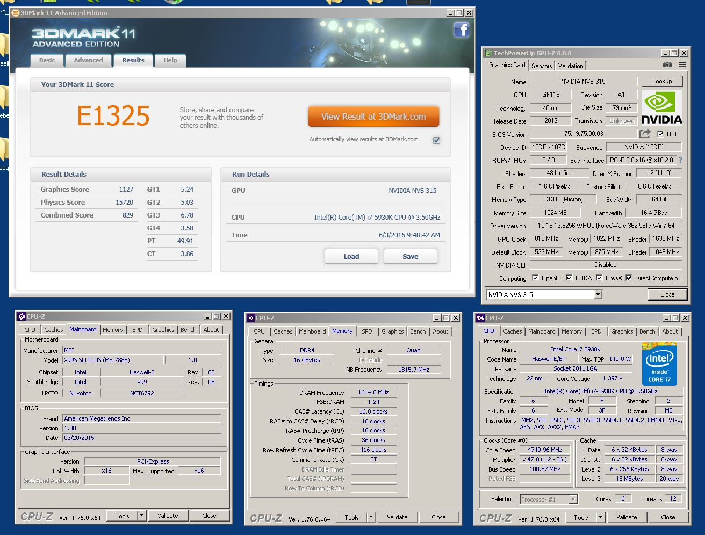Click the Graphics Score value 1127

[x=126, y=190]
